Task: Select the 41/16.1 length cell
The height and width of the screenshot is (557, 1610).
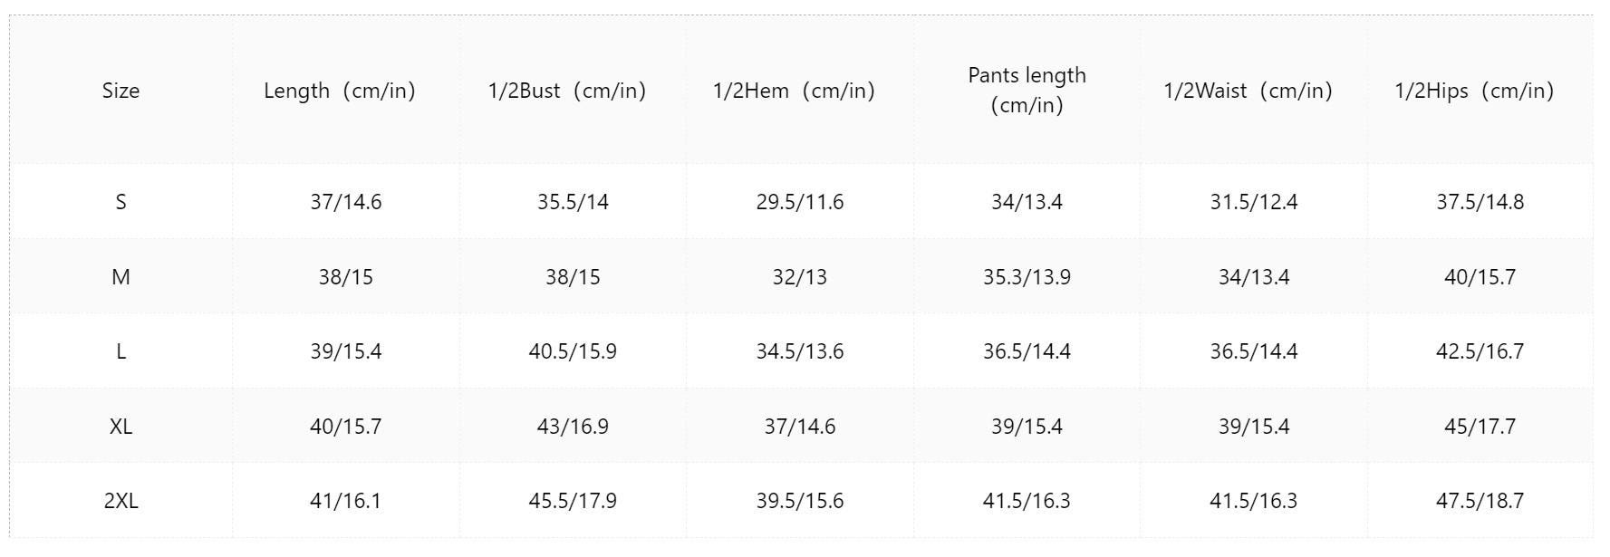Action: point(345,501)
